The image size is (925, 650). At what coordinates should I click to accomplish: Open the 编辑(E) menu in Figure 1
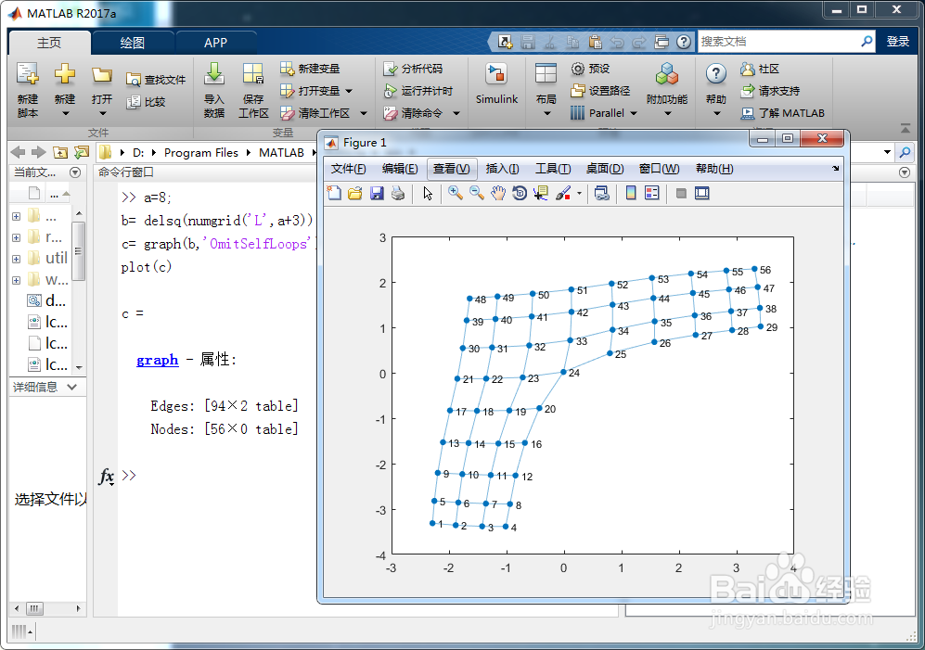(400, 169)
